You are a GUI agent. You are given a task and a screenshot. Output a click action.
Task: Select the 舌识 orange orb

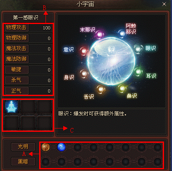[x=101, y=89]
